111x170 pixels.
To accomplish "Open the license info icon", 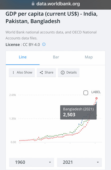I will (x=44, y=44).
